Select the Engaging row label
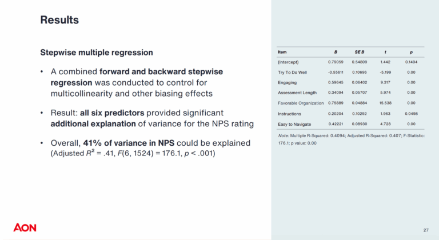The height and width of the screenshot is (240, 439). click(288, 82)
